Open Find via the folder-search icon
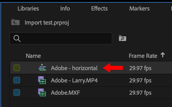This screenshot has height=107, width=172. [x=122, y=38]
